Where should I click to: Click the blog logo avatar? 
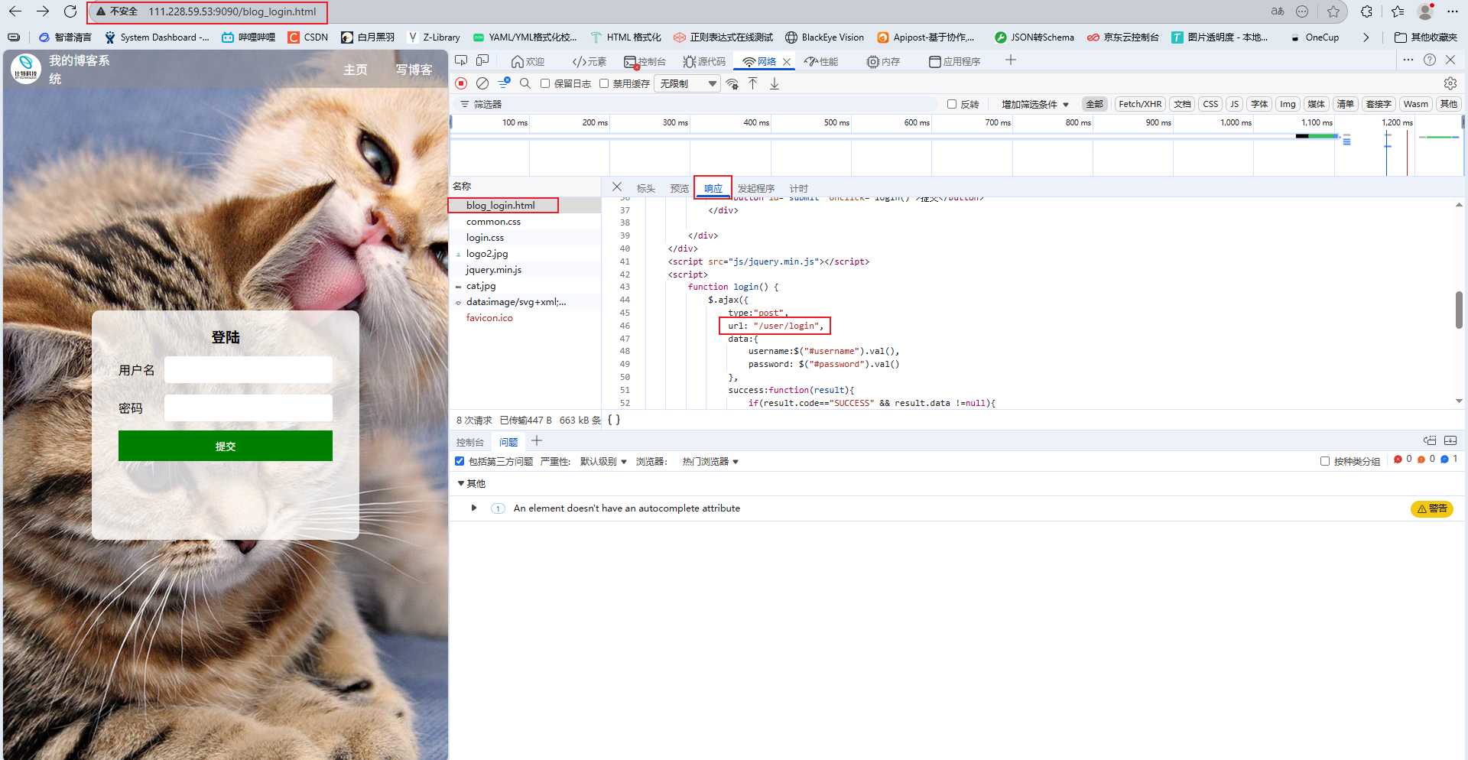coord(26,69)
